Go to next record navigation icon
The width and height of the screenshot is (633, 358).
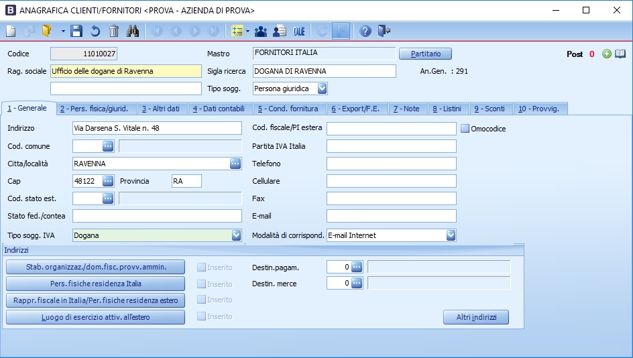[x=194, y=31]
